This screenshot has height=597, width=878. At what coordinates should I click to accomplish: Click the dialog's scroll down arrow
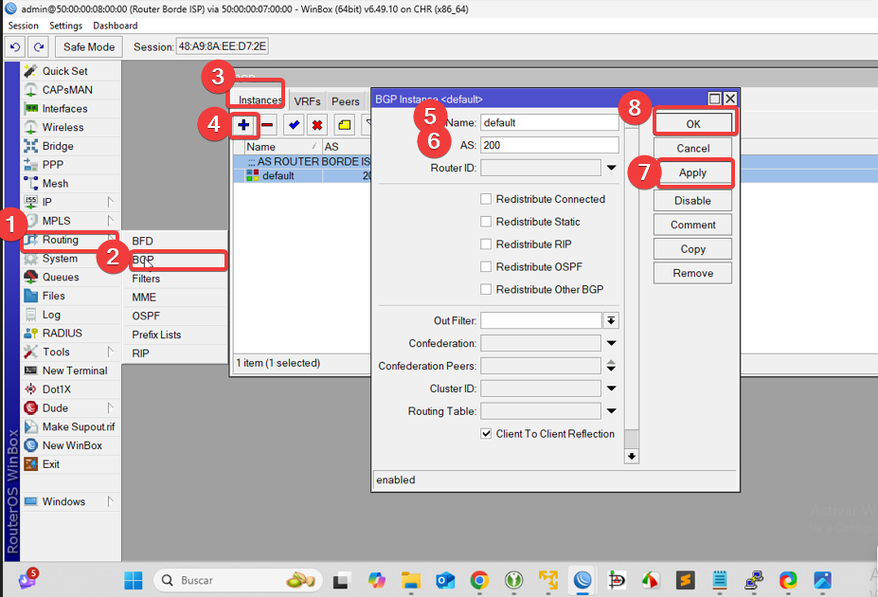point(632,457)
